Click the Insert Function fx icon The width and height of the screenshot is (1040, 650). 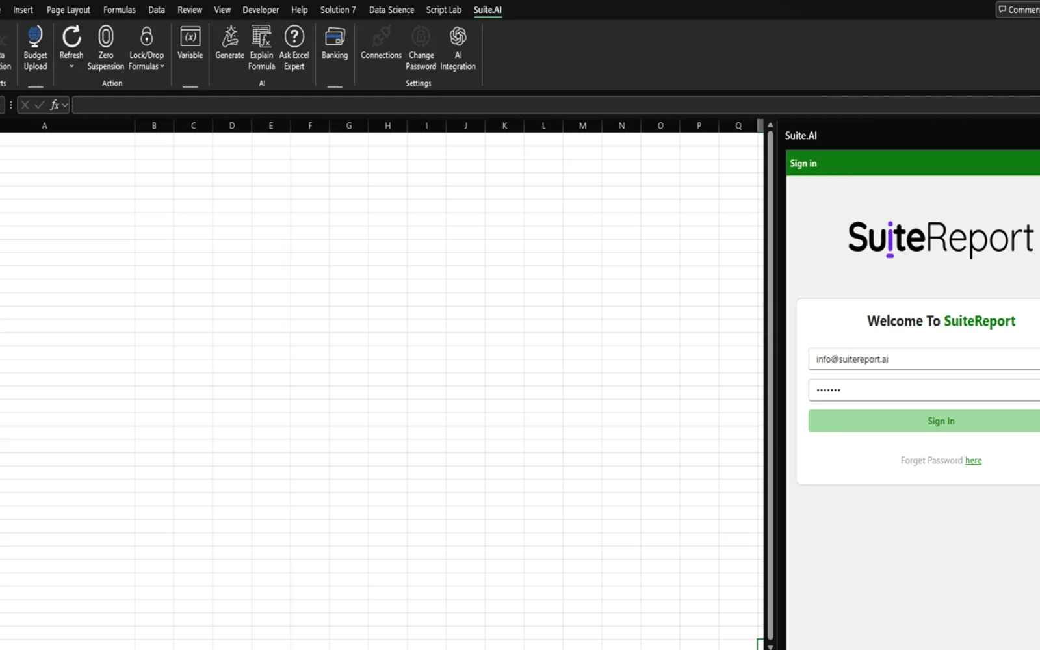coord(55,105)
